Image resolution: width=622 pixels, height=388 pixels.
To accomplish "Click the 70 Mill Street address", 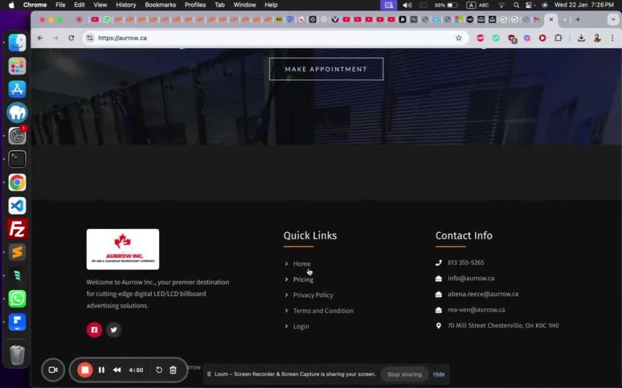I will click(503, 325).
